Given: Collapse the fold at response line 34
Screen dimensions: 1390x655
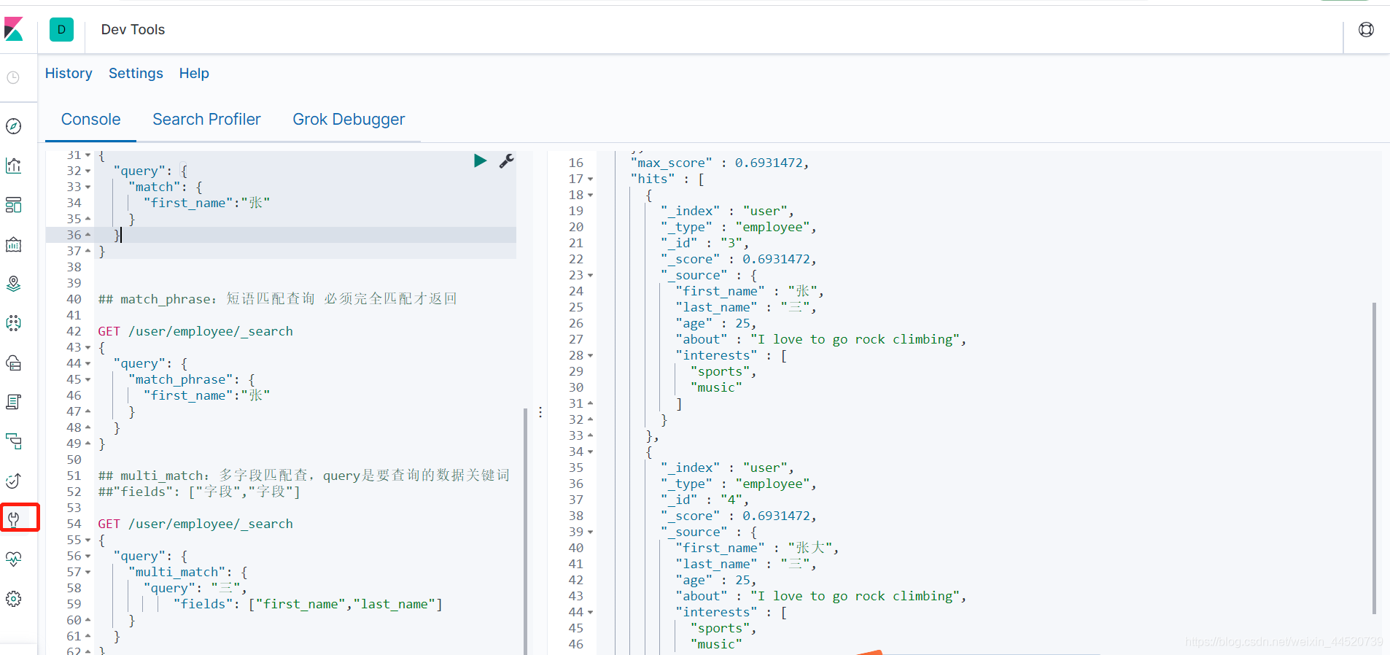Looking at the screenshot, I should [x=590, y=452].
